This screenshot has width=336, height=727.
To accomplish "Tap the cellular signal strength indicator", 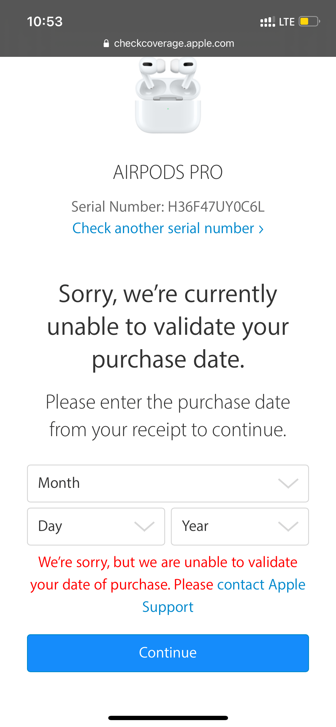I will point(267,22).
